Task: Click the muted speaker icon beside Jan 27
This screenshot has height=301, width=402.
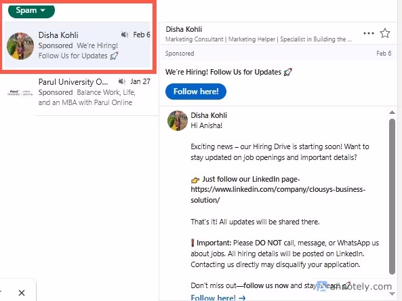Action: [122, 81]
